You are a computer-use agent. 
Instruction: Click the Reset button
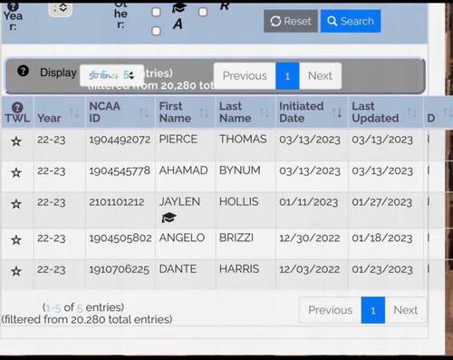click(x=291, y=21)
